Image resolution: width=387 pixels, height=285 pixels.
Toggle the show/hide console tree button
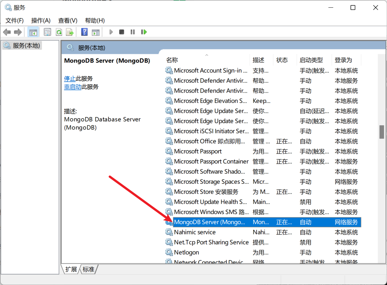coord(33,32)
